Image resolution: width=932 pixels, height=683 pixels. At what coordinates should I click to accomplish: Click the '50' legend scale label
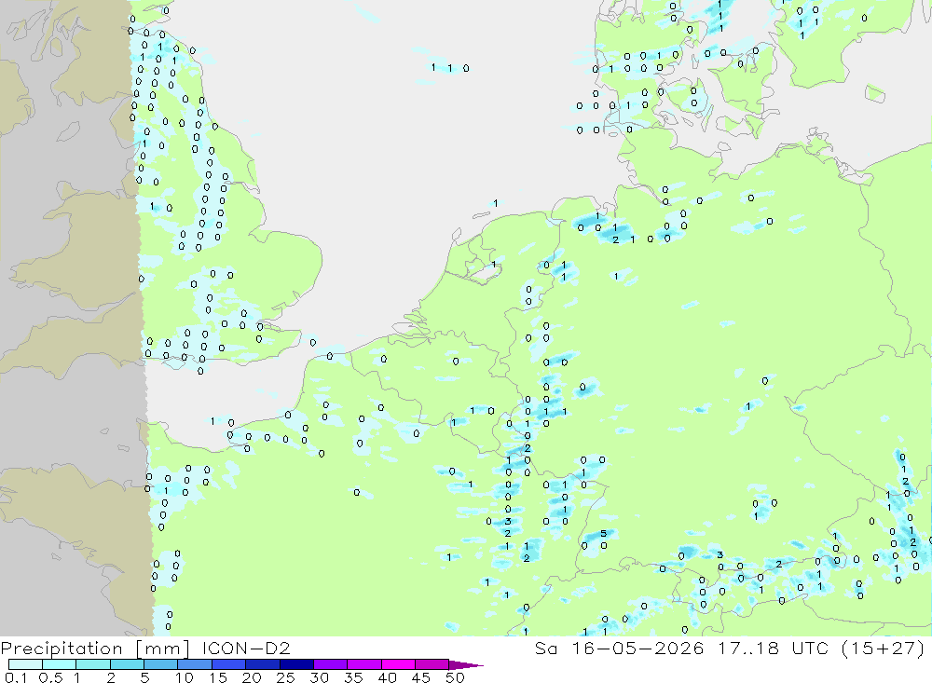pyautogui.click(x=455, y=677)
